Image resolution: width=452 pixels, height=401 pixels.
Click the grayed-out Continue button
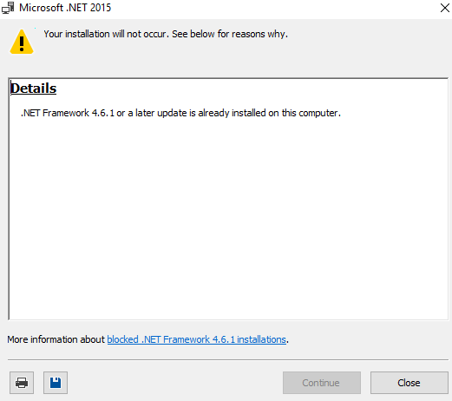coord(322,383)
